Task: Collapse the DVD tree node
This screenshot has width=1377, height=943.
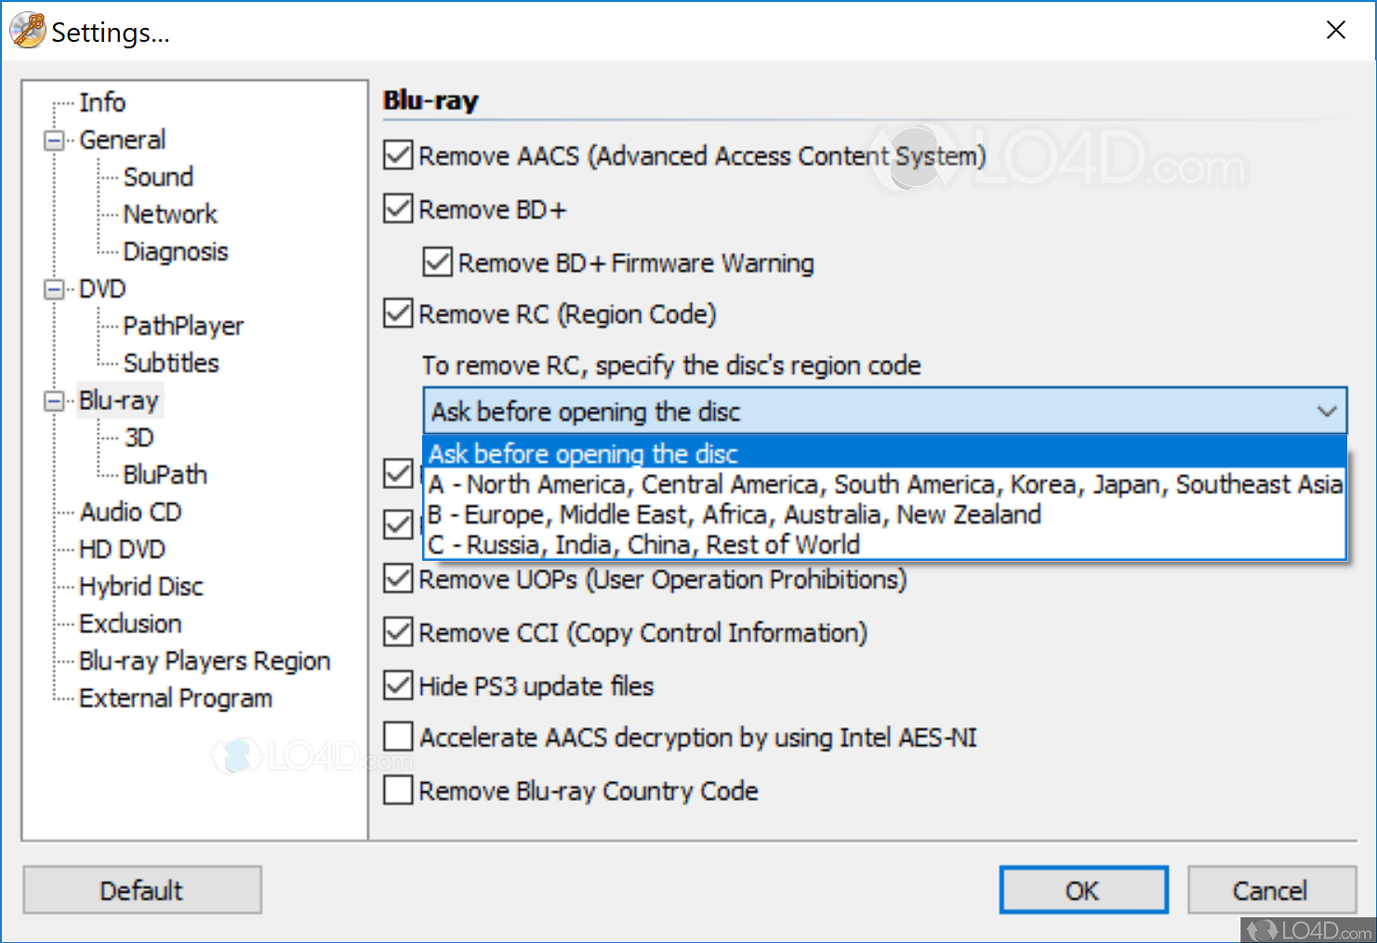Action: [x=54, y=289]
